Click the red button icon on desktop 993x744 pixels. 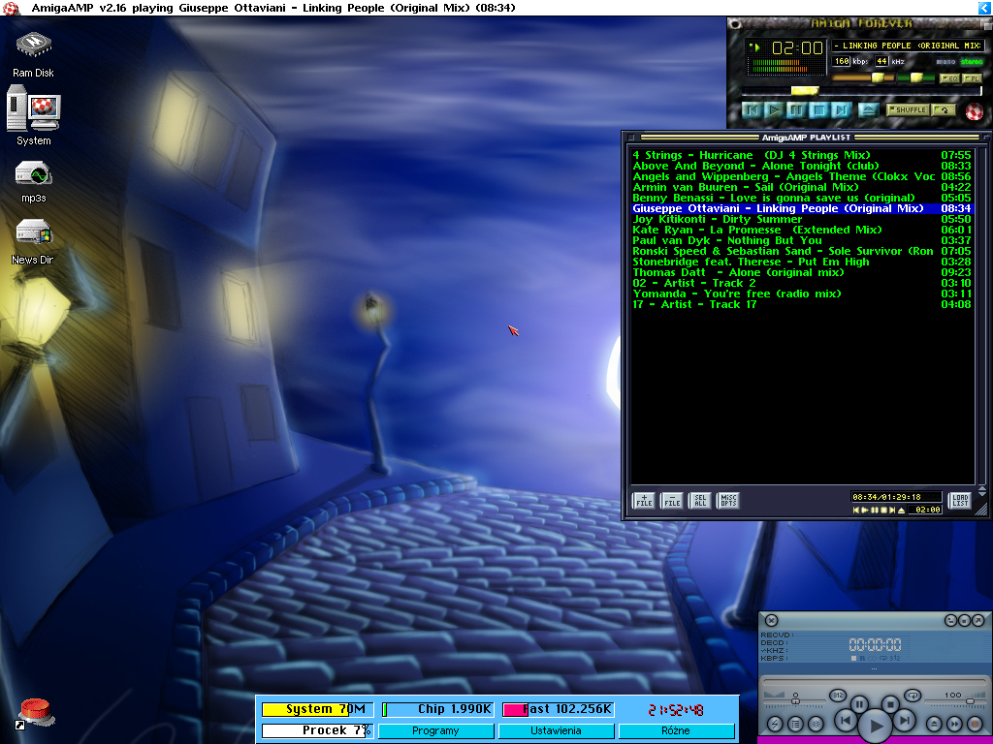(x=35, y=713)
